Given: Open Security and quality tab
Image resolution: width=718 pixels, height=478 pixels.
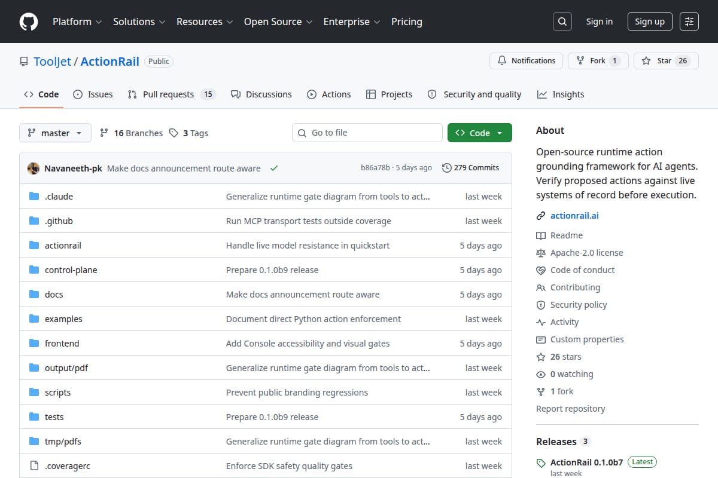Looking at the screenshot, I should [474, 94].
